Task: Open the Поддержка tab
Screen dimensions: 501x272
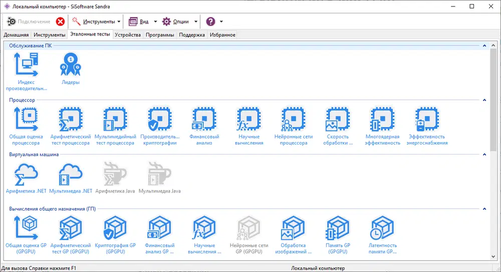Action: pyautogui.click(x=192, y=35)
